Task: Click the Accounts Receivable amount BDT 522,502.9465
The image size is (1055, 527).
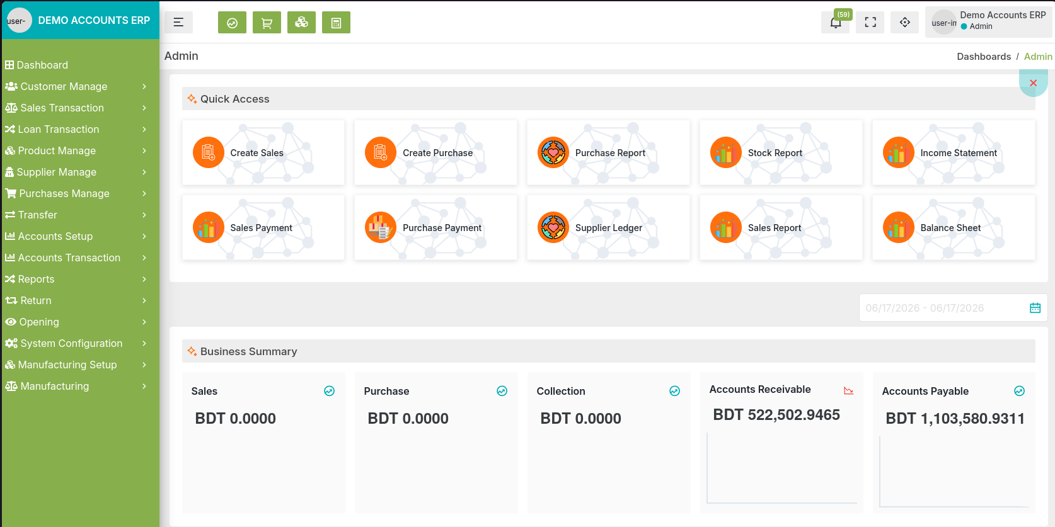Action: 776,415
